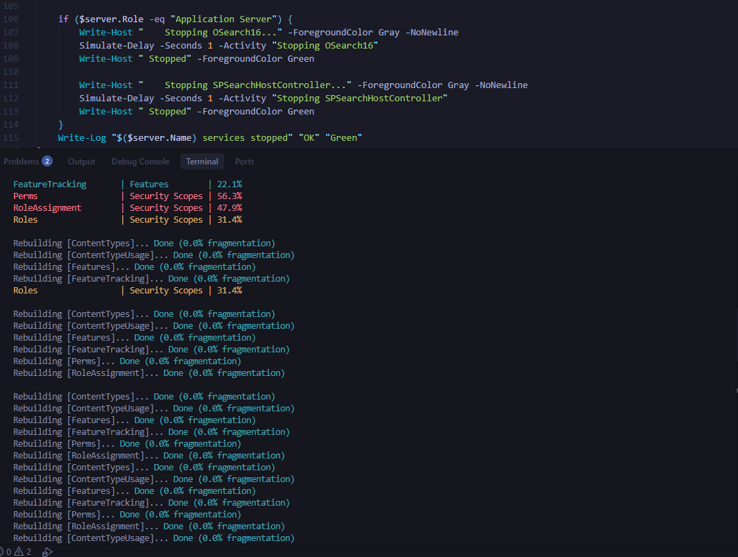This screenshot has height=557, width=738.
Task: Click line number 115 in the gutter
Action: [11, 138]
